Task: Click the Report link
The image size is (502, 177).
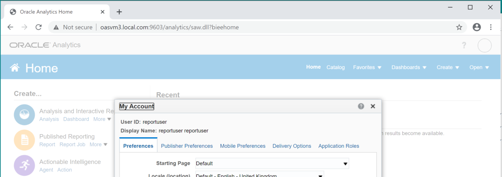Action: [47, 145]
